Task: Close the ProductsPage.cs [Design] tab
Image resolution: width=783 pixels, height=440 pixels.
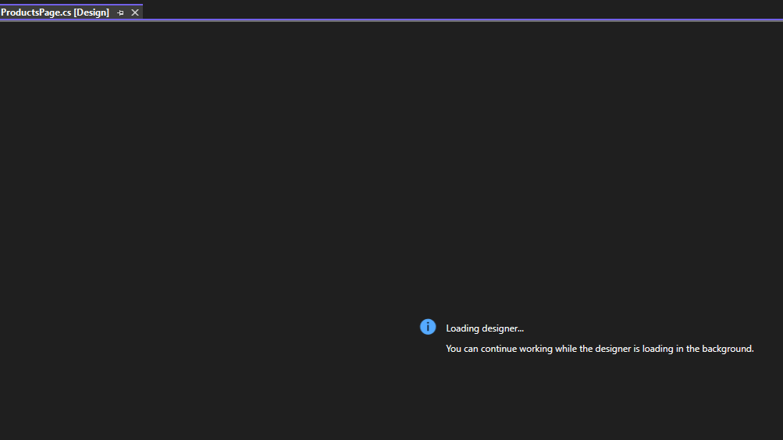Action: [135, 13]
